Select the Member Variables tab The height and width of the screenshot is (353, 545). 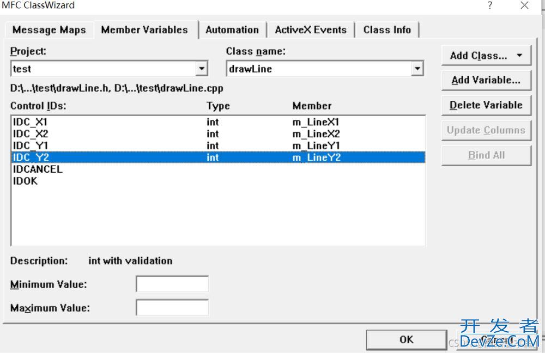tap(144, 29)
